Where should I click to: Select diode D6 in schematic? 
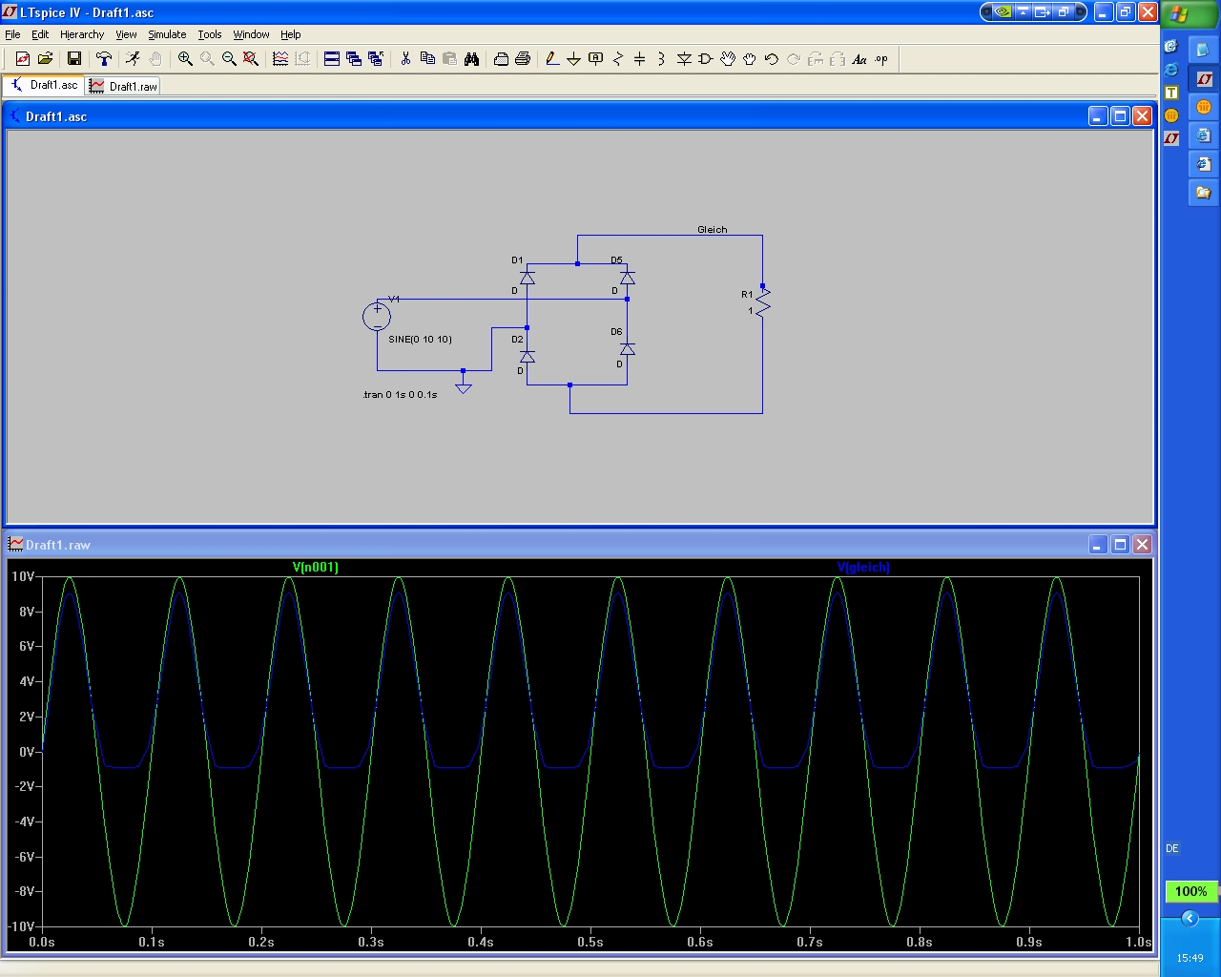pos(627,349)
